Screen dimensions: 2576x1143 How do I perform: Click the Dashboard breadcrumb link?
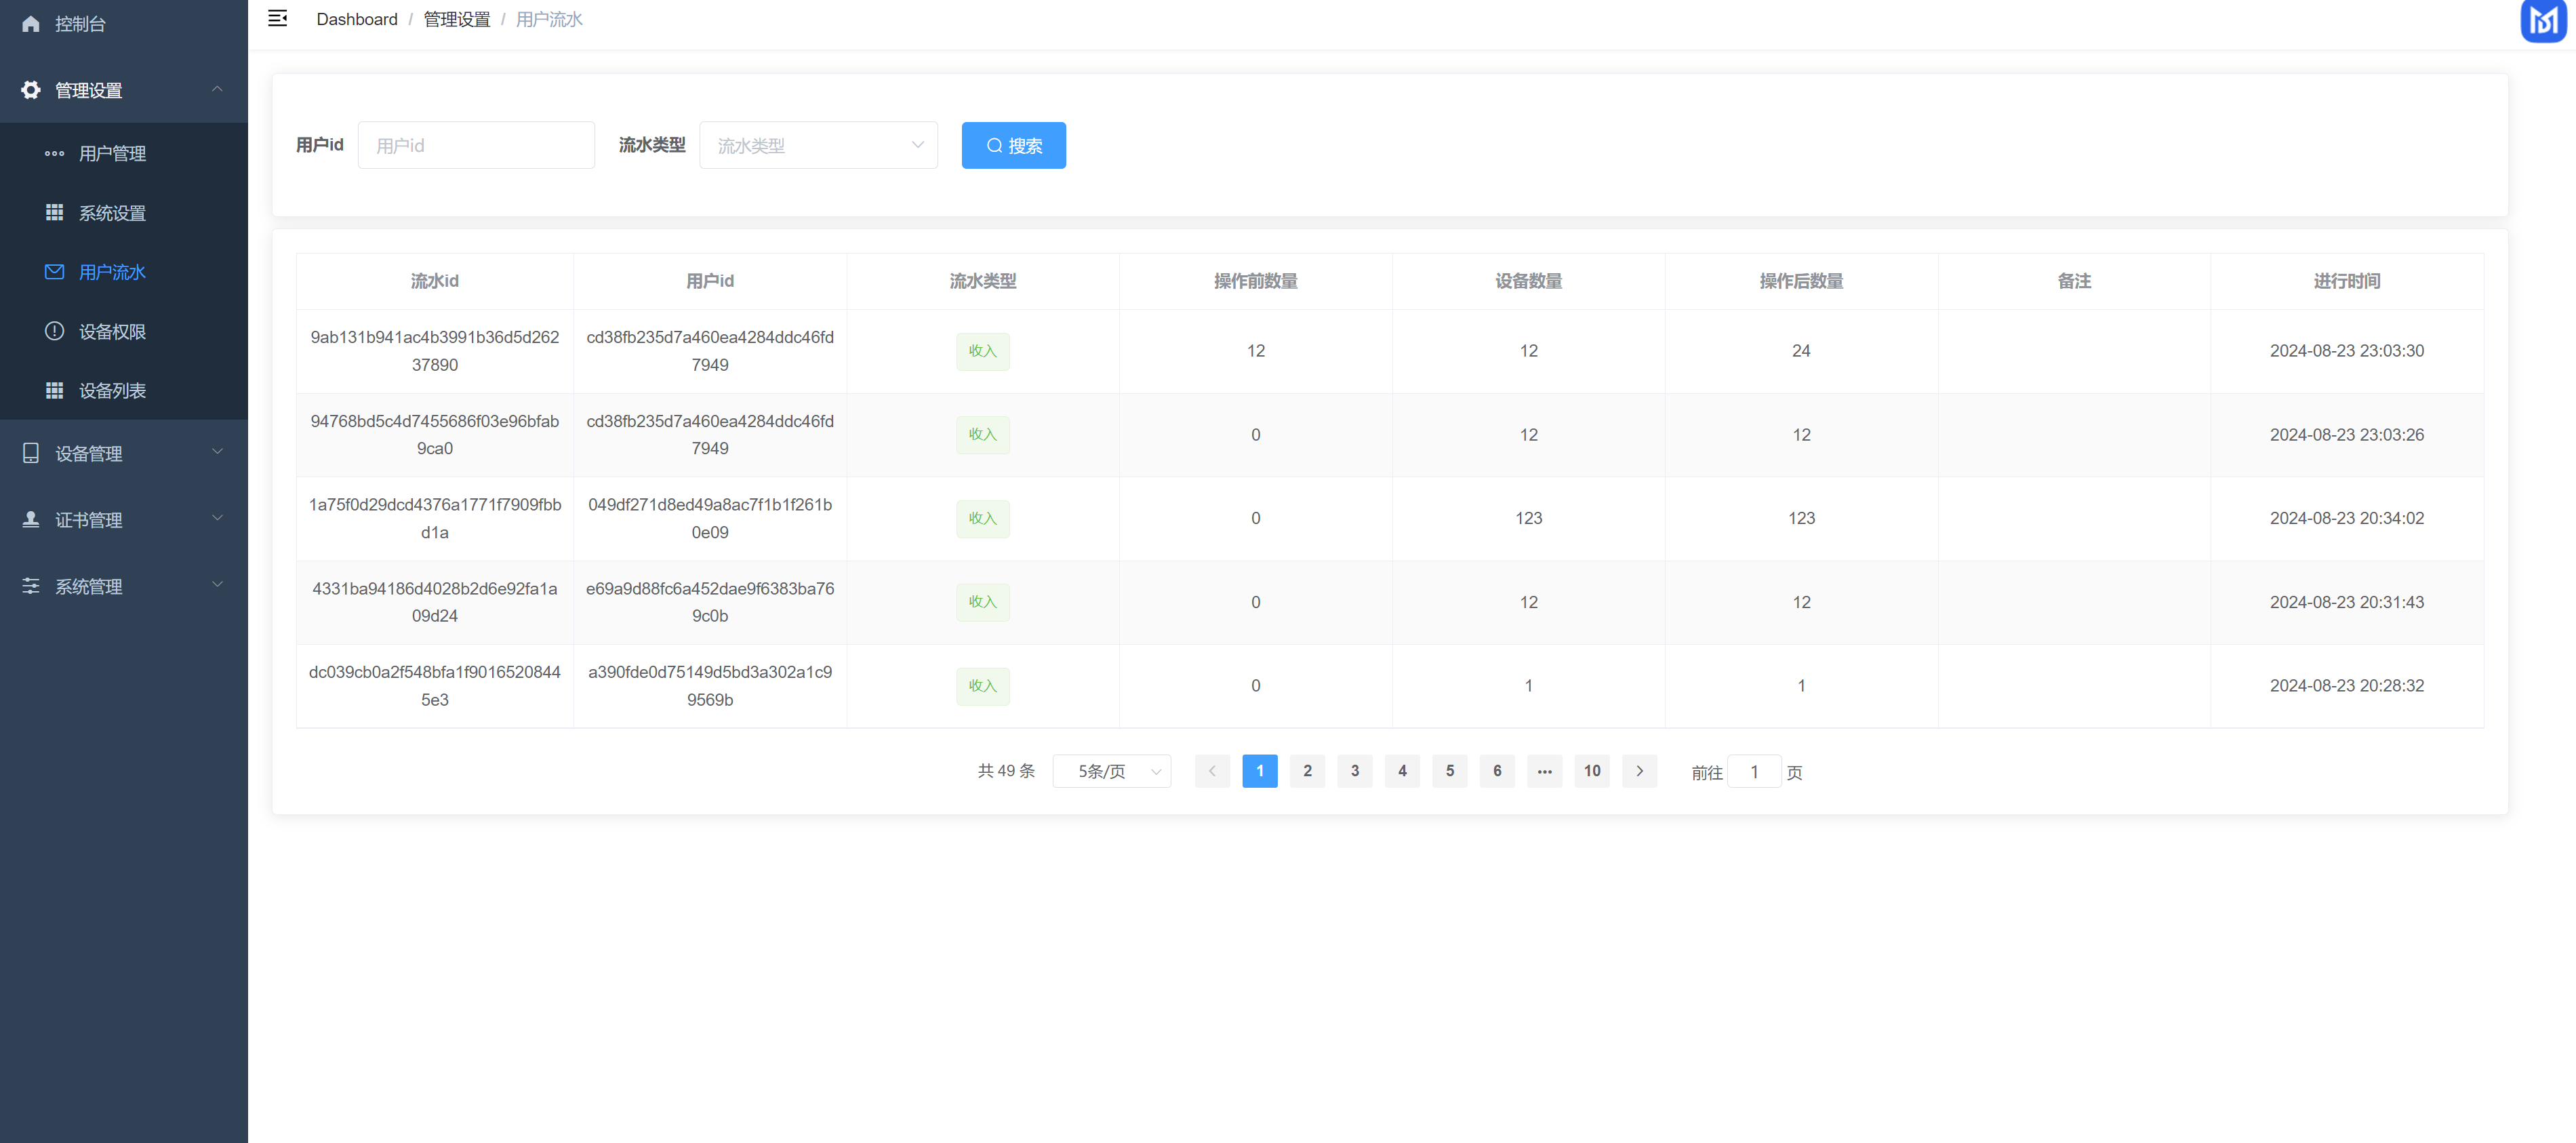coord(357,19)
